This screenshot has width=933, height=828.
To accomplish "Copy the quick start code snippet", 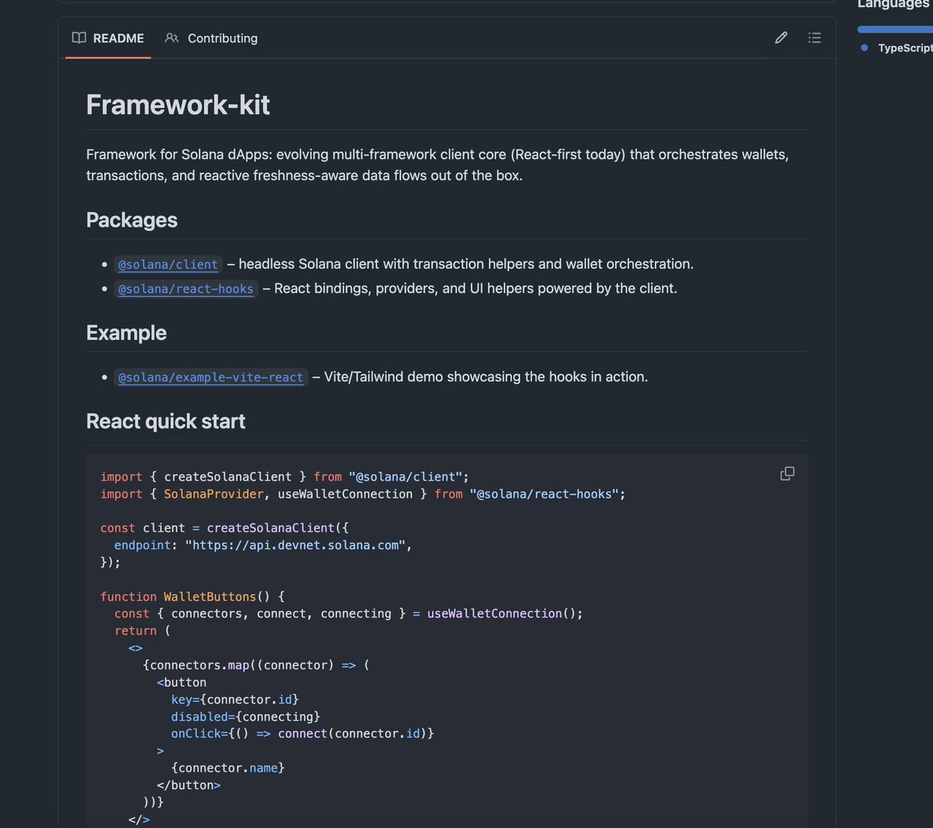I will [787, 473].
